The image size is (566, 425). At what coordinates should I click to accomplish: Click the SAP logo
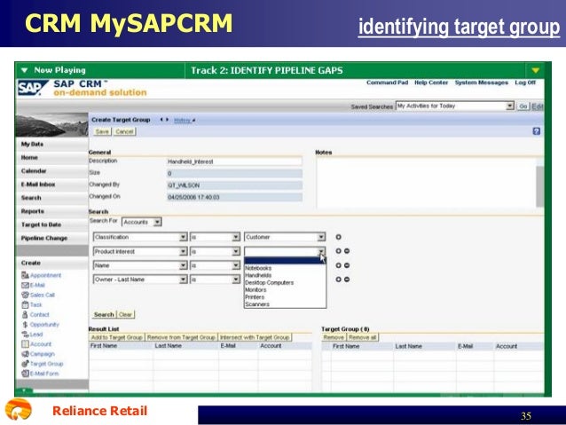33,88
